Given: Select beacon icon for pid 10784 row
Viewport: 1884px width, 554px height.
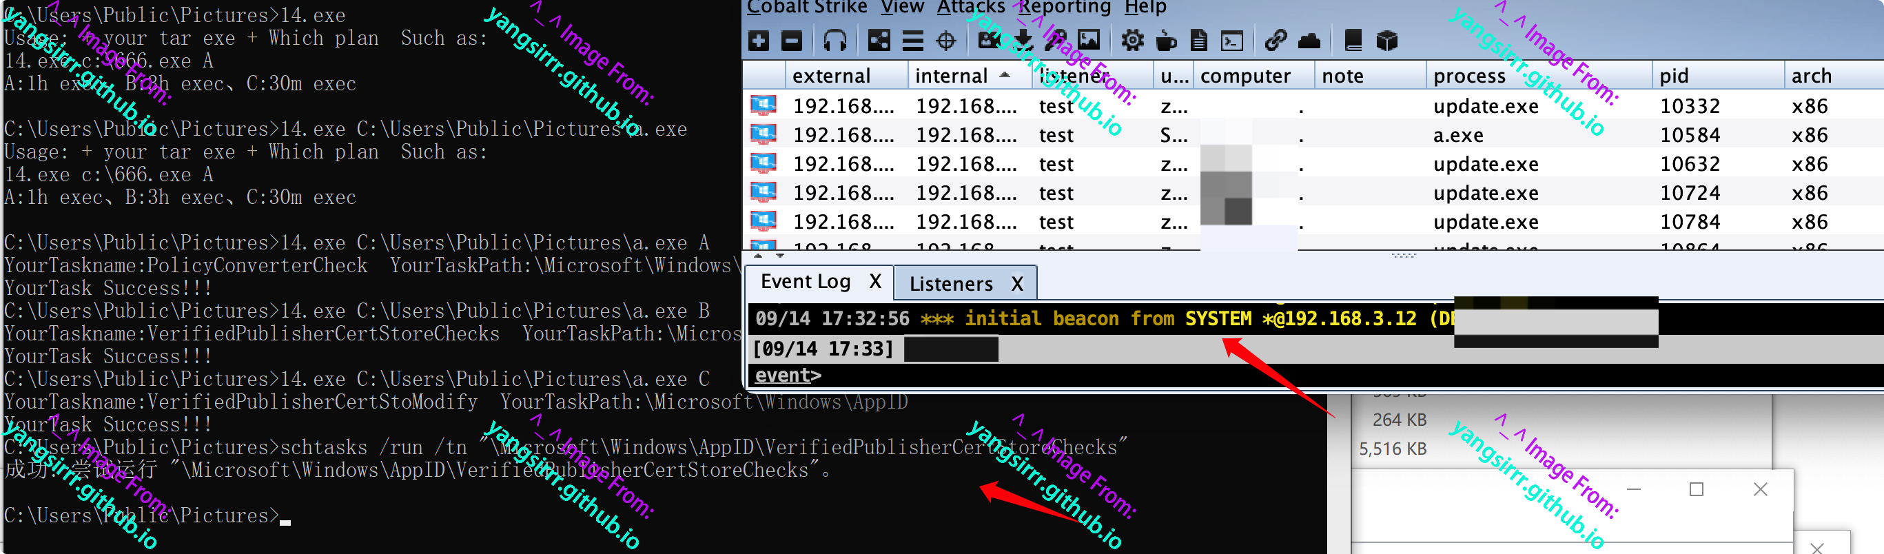Looking at the screenshot, I should pyautogui.click(x=763, y=220).
